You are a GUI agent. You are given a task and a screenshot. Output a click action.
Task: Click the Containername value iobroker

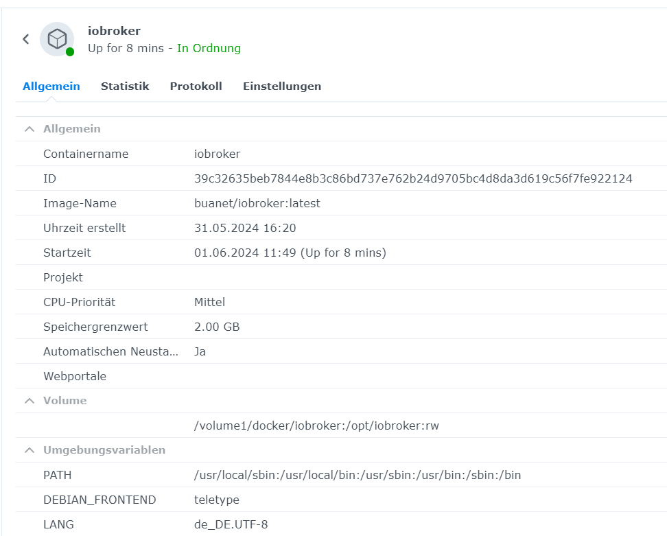tap(217, 154)
